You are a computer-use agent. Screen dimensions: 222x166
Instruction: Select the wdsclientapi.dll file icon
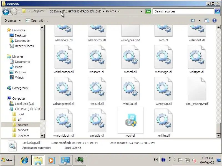pos(64,57)
